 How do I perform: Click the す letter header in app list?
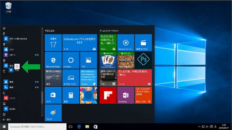[x=4, y=44]
